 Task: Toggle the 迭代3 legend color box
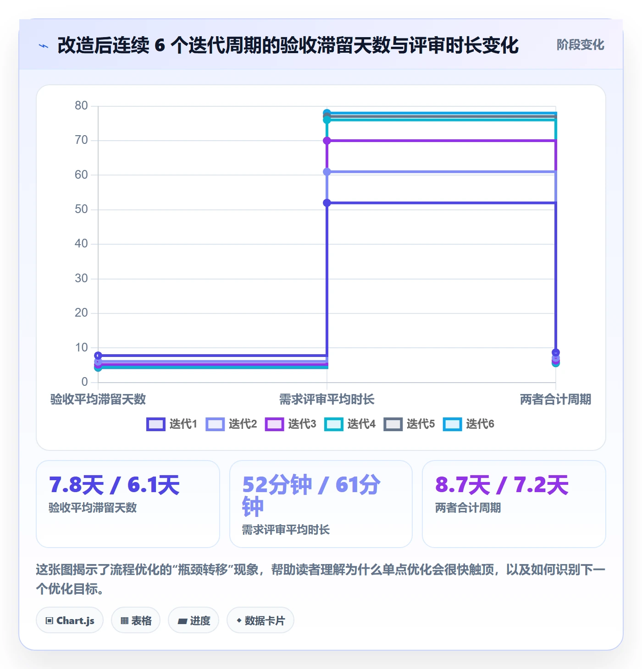coord(274,424)
